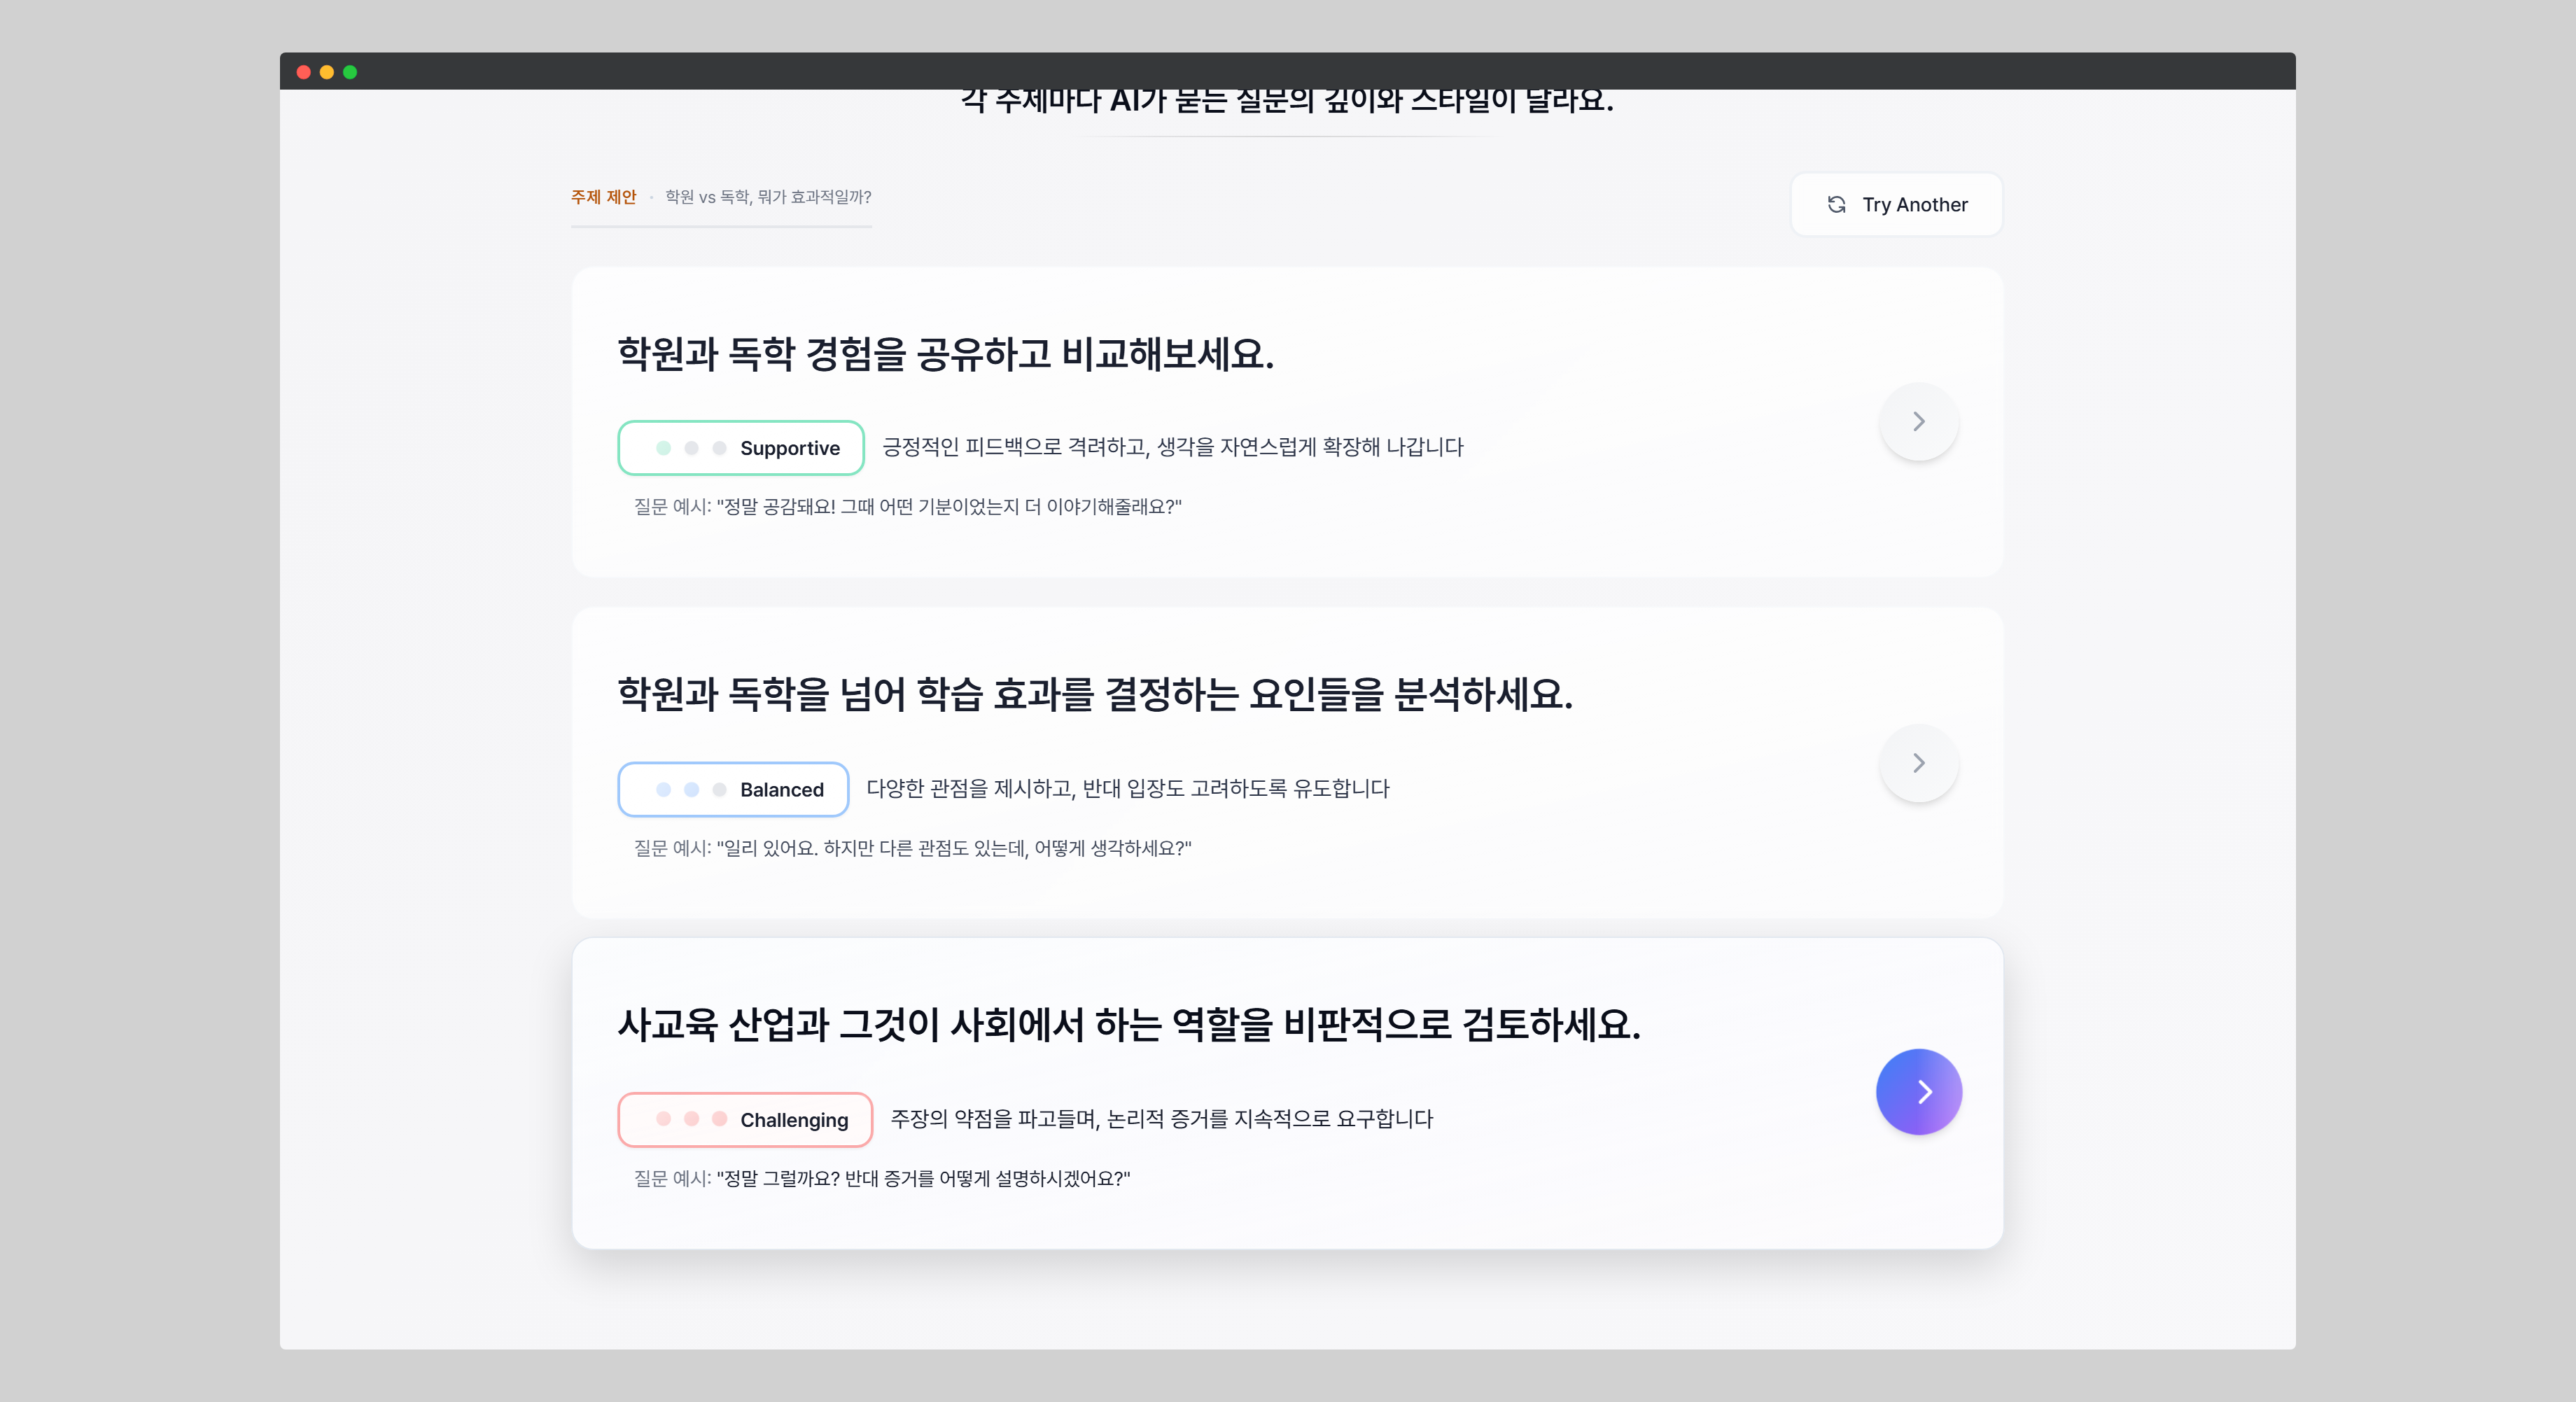Click the refresh icon in Try Another

point(1836,204)
